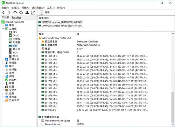
Task: Click the 多媒體 speaker icon
Action: point(7,69)
